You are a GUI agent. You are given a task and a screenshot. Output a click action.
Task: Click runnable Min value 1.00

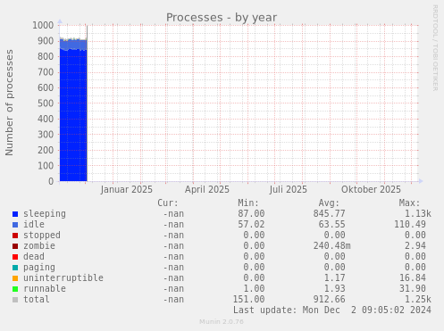(x=254, y=288)
